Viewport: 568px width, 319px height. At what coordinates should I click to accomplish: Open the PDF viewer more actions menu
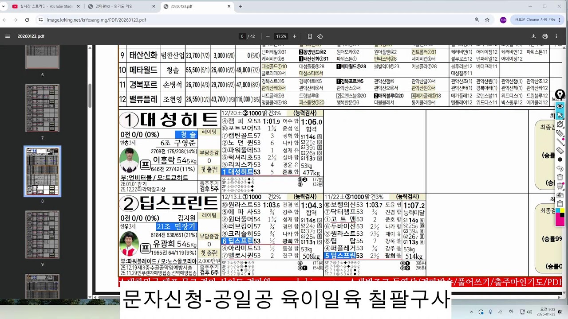coord(556,36)
